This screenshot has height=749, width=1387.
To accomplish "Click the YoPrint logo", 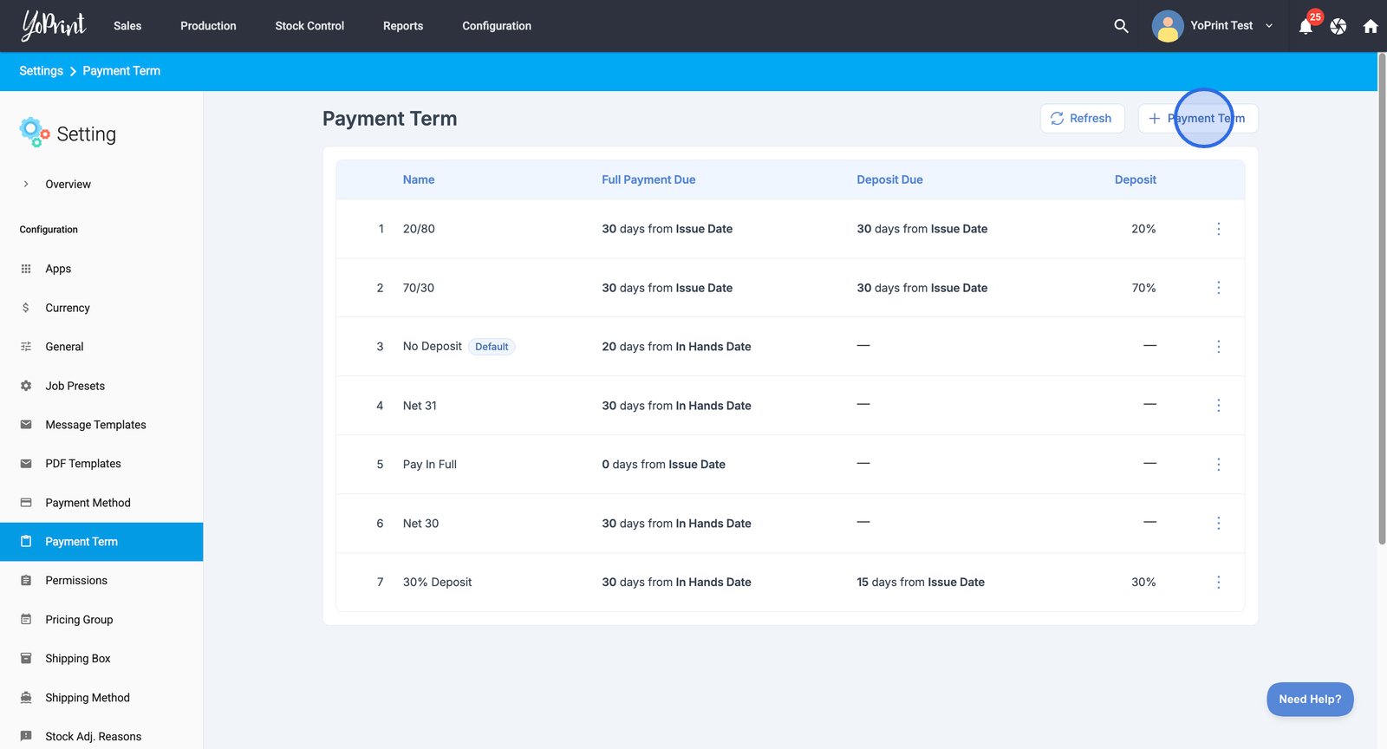I will pyautogui.click(x=54, y=25).
